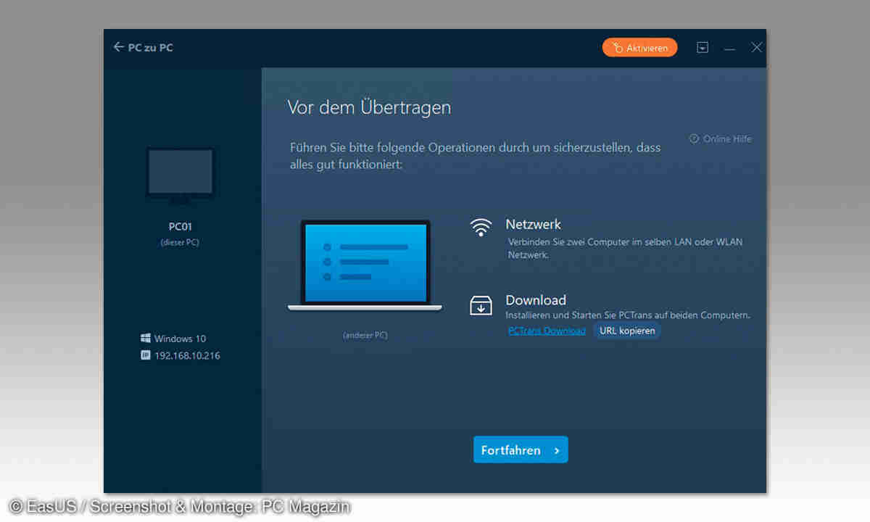The width and height of the screenshot is (870, 522).
Task: Click the PC zu PC title text
Action: (151, 48)
